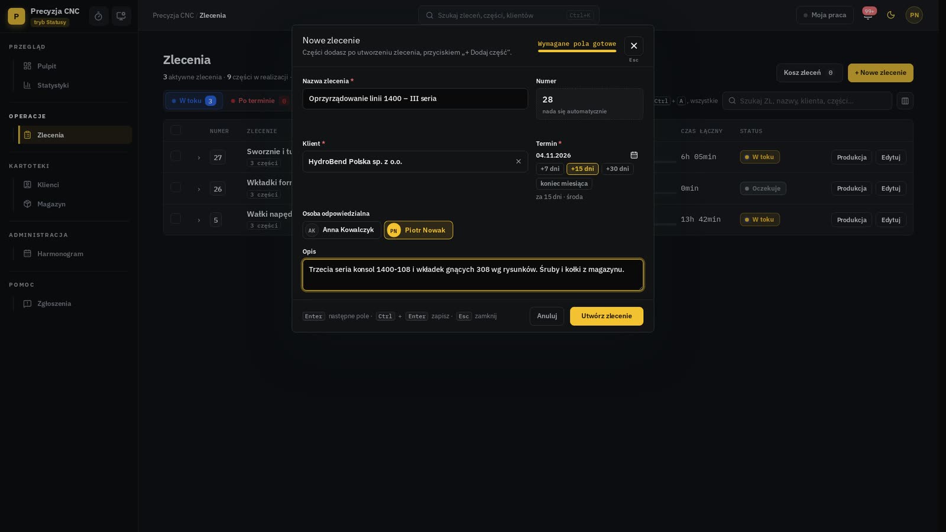Open the calendar picker for Termin
The height and width of the screenshot is (532, 946).
click(x=634, y=155)
